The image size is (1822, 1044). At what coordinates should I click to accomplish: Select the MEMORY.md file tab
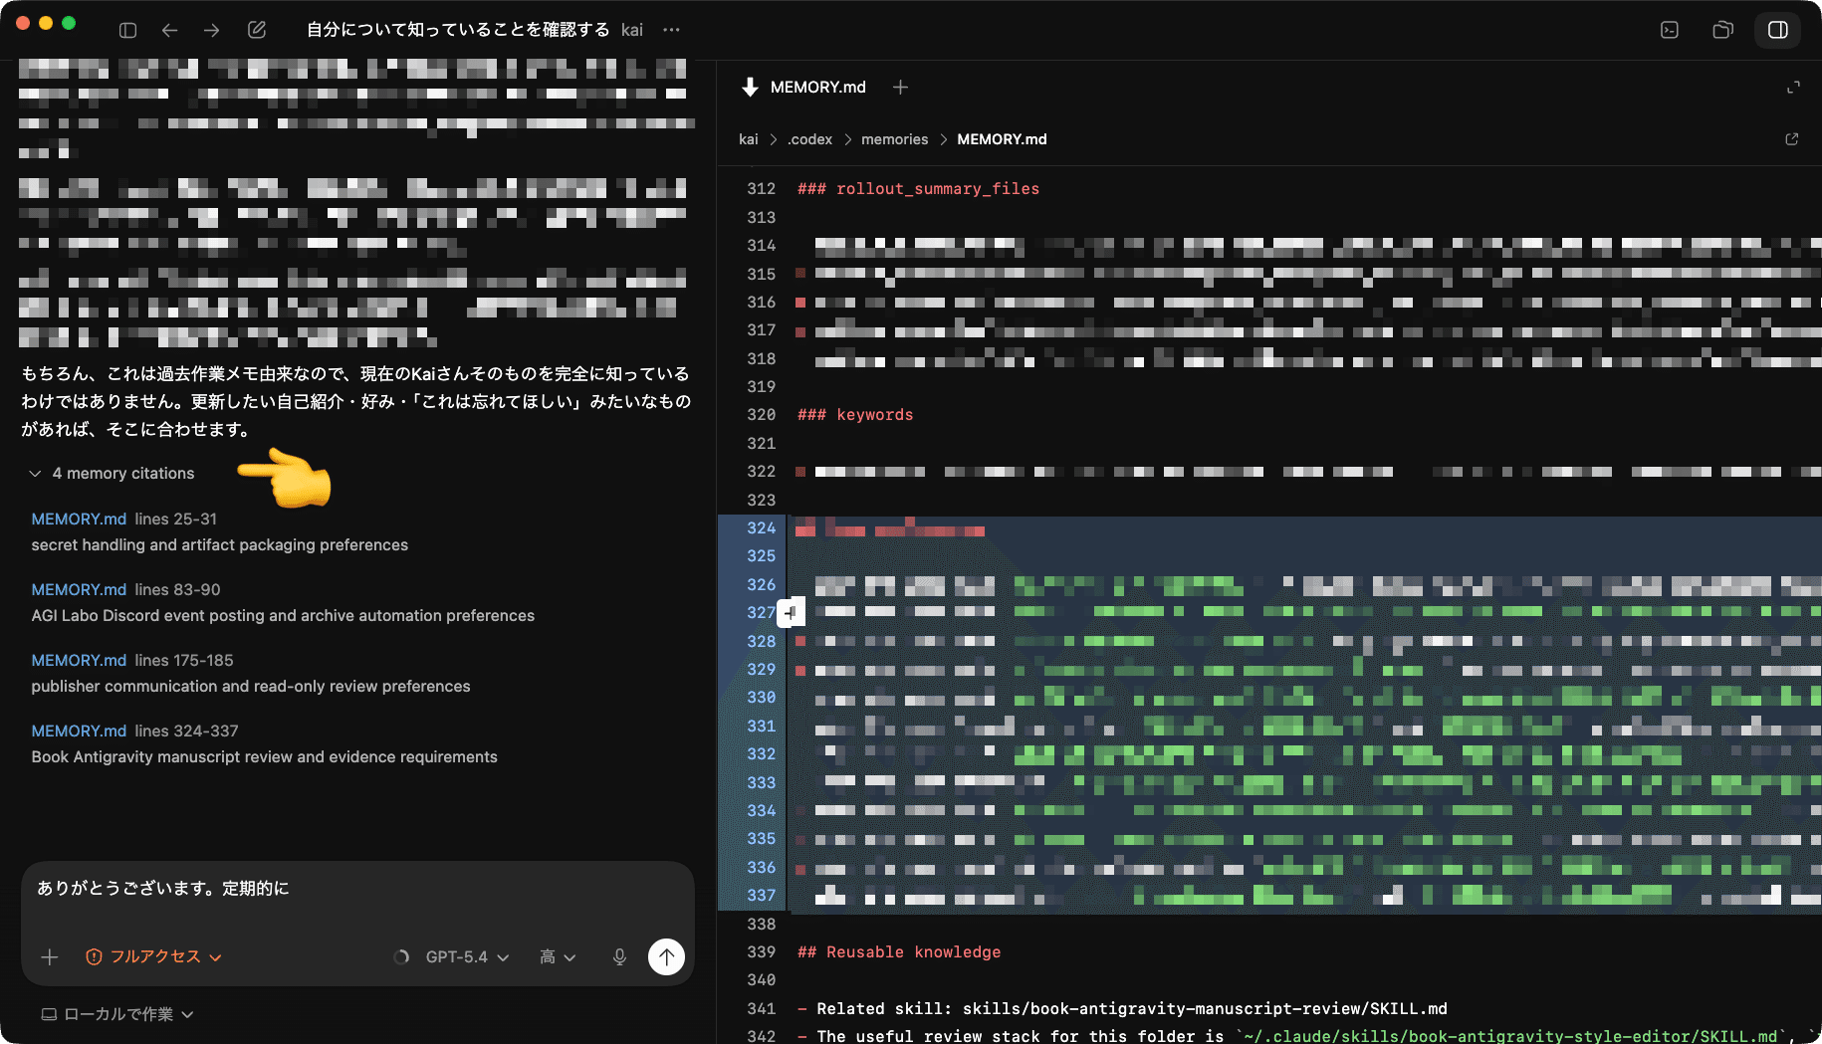(x=816, y=88)
